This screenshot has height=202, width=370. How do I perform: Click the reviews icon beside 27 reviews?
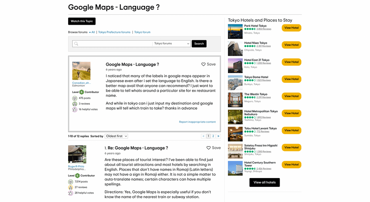click(x=71, y=187)
